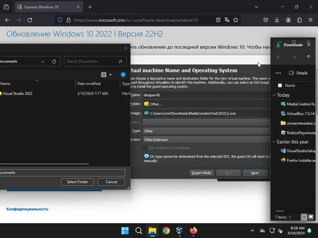
Task: Sort by Name column in dialog
Action: click(5, 84)
